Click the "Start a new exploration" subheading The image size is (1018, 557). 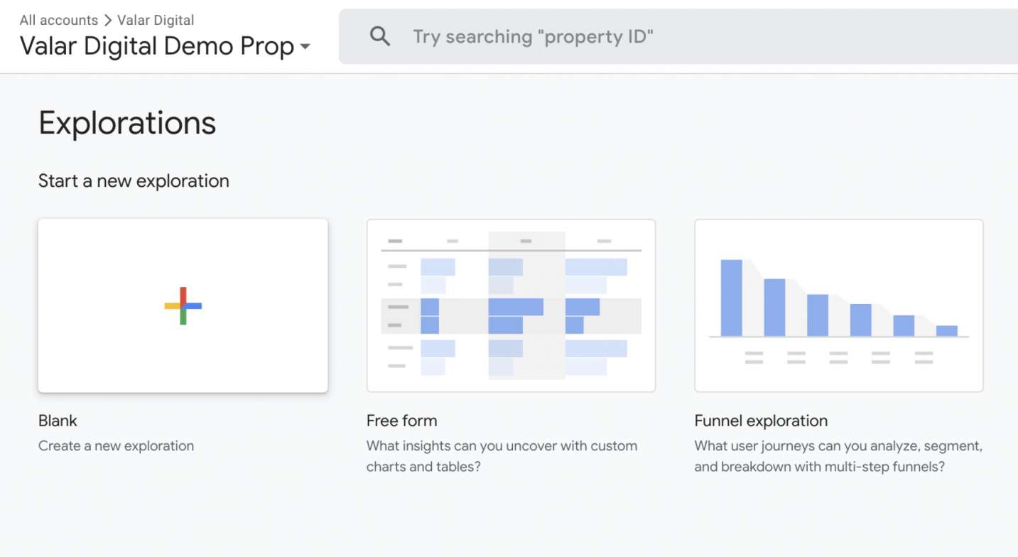click(134, 181)
